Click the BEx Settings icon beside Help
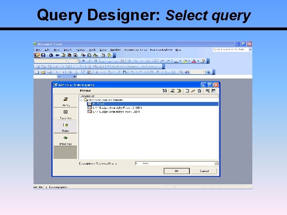Image resolution: width=287 pixels, height=215 pixels. click(x=103, y=55)
